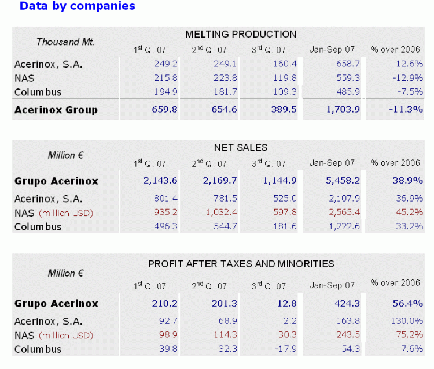Click the Net Sales table title
Image resolution: width=434 pixels, height=369 pixels.
pos(241,148)
